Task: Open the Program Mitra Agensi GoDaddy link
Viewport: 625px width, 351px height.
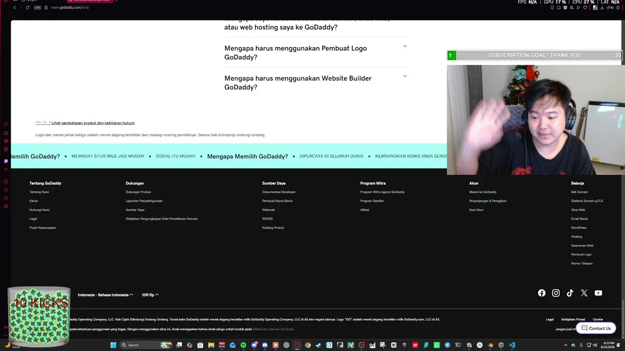Action: tap(382, 192)
